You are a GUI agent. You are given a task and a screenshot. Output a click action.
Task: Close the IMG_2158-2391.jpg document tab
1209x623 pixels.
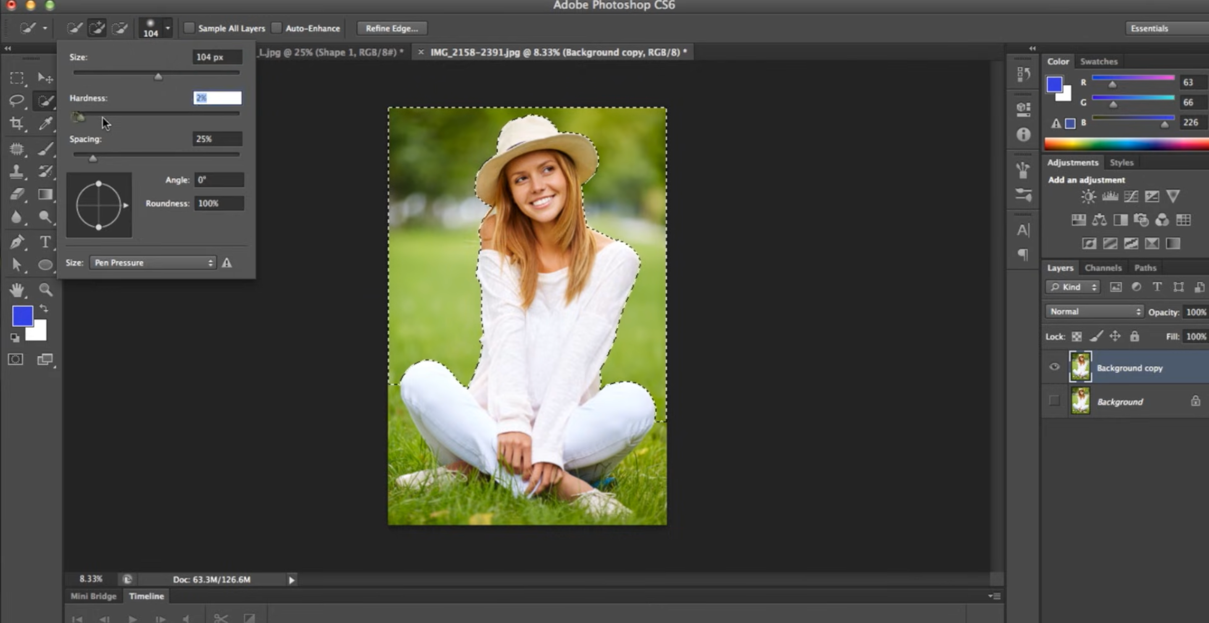click(421, 52)
